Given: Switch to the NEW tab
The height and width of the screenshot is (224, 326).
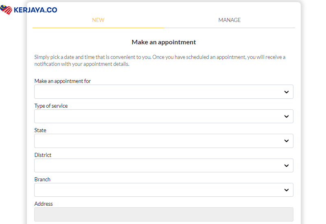Looking at the screenshot, I should [x=98, y=20].
